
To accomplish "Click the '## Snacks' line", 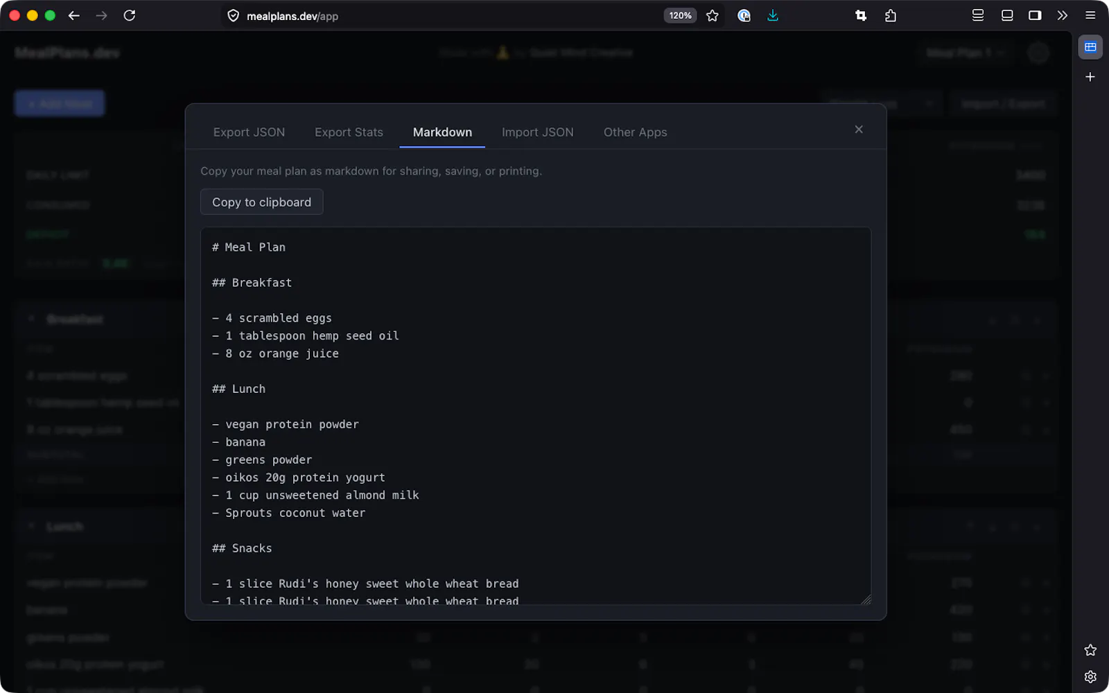I will click(x=242, y=548).
